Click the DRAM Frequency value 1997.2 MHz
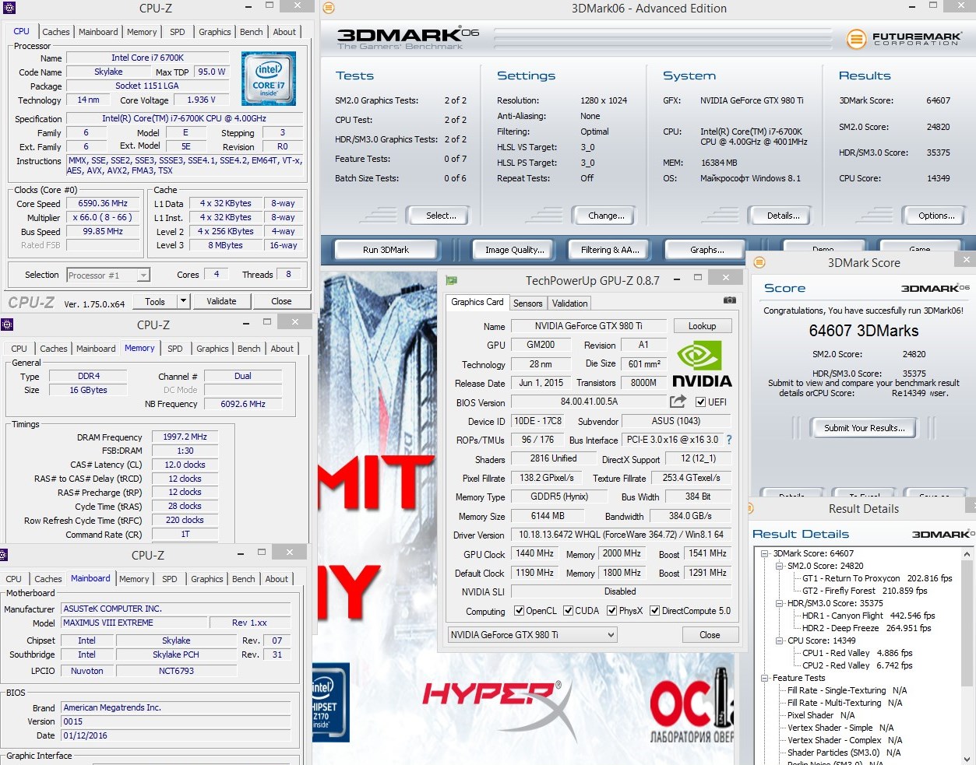This screenshot has height=765, width=976. click(x=185, y=437)
